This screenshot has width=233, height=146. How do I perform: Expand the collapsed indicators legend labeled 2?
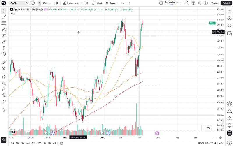pyautogui.click(x=13, y=13)
